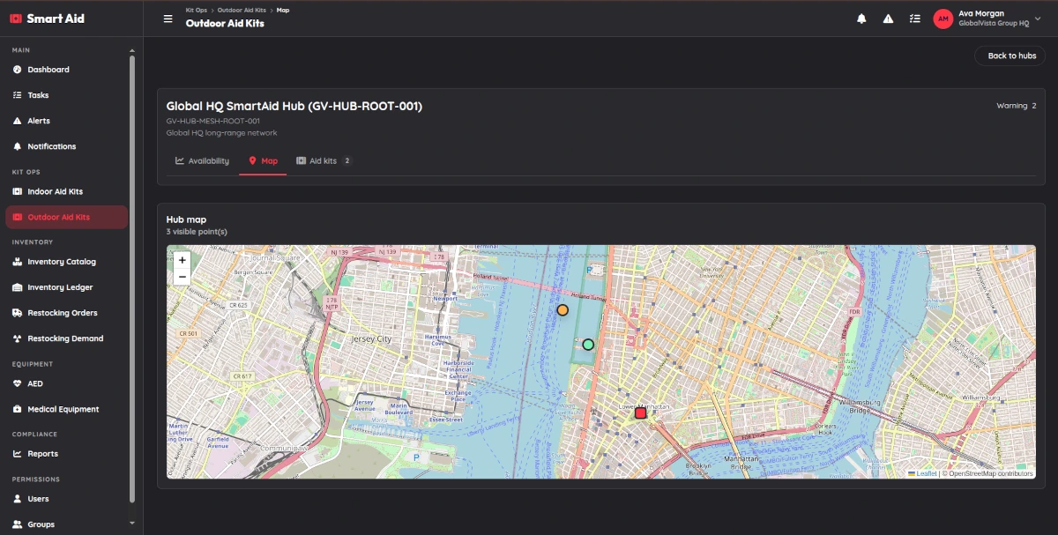1058x535 pixels.
Task: Click the Restocking Demand icon
Action: coord(18,338)
